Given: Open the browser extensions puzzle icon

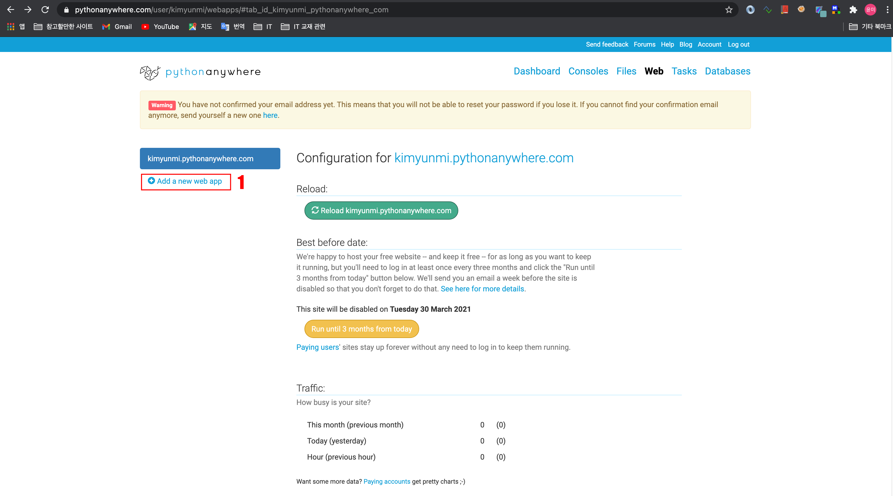Looking at the screenshot, I should [853, 10].
